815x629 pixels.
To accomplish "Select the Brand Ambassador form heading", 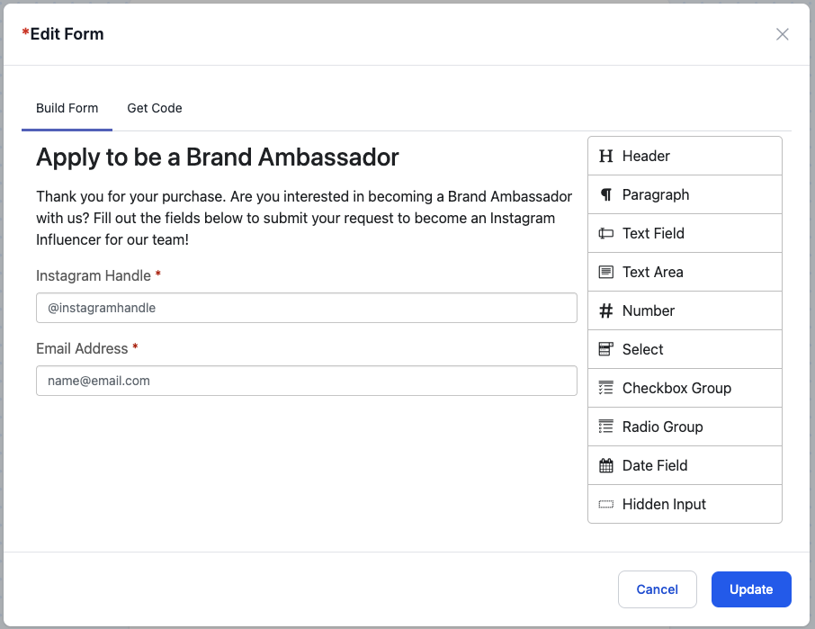I will click(218, 157).
